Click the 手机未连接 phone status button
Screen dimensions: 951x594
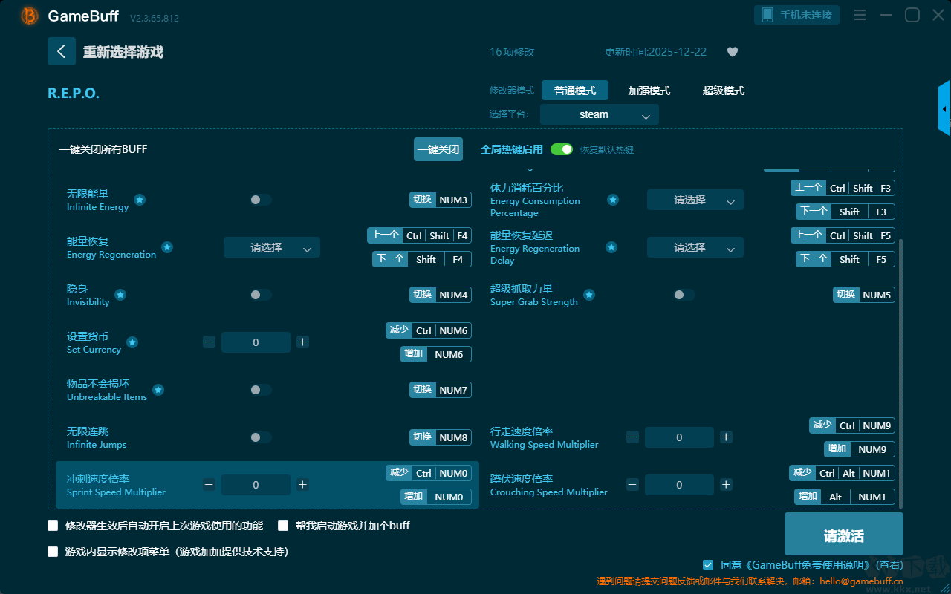(797, 15)
